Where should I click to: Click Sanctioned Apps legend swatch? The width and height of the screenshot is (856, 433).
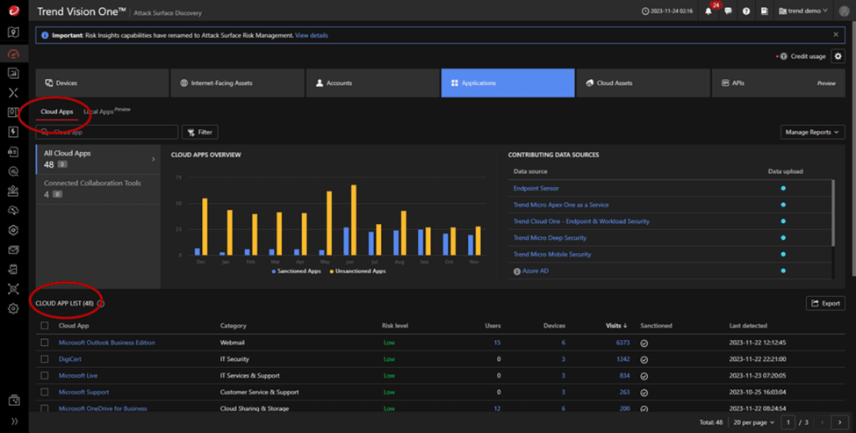274,271
